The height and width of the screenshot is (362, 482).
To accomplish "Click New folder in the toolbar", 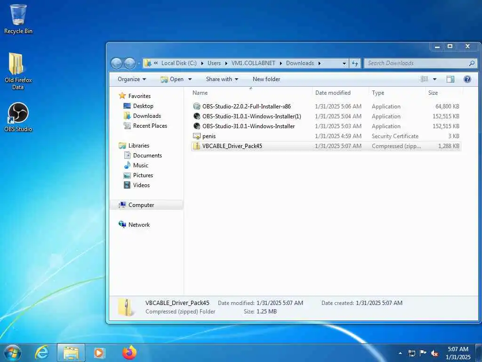I will (x=266, y=79).
